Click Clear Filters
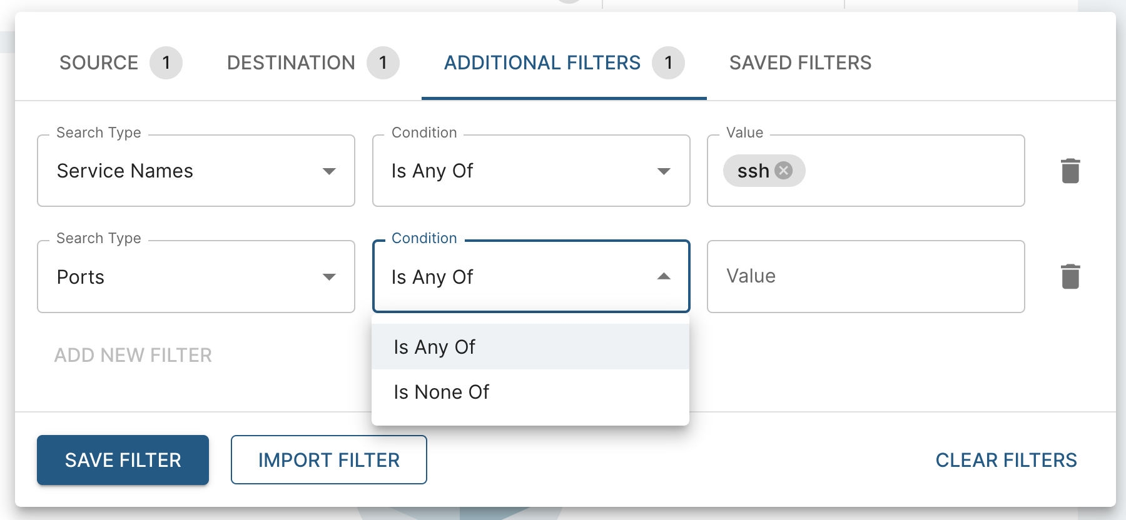Screen dimensions: 1126x520 (x=1006, y=460)
